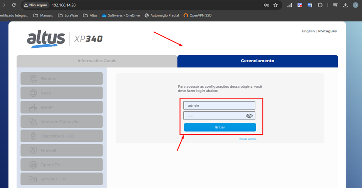362x188 pixels.
Task: Click the saved passwords key icon
Action: click(x=266, y=5)
